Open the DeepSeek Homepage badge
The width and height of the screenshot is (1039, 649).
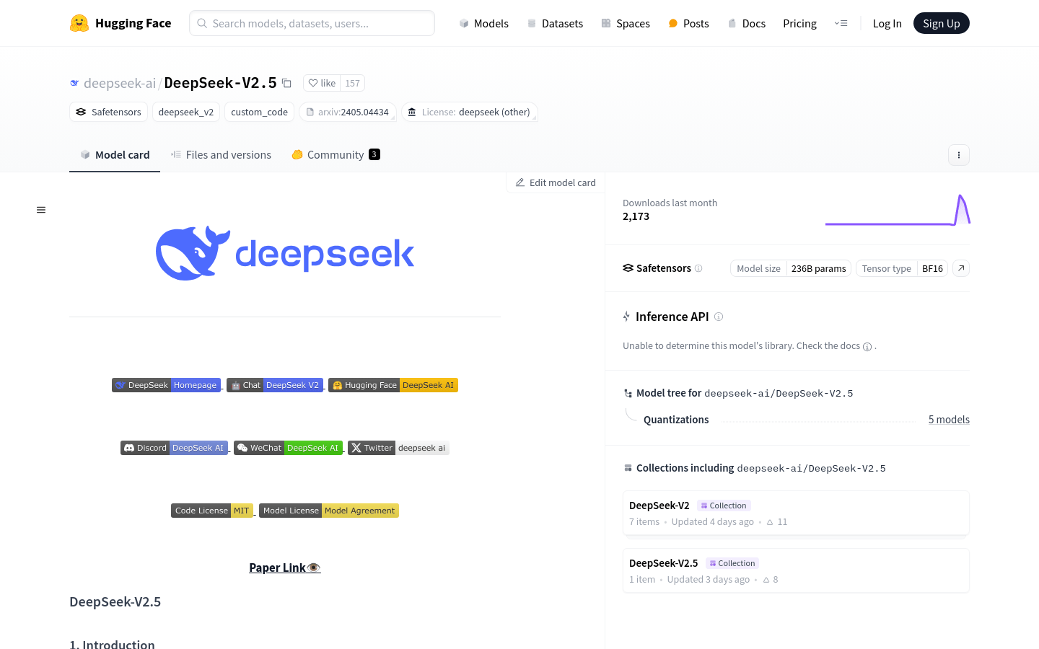[166, 385]
